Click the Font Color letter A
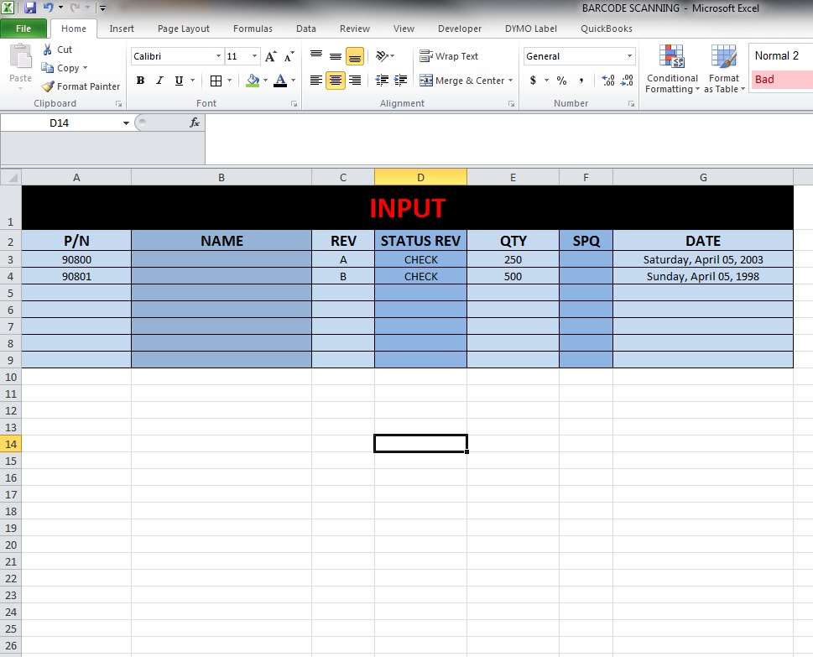813x657 pixels. click(280, 81)
